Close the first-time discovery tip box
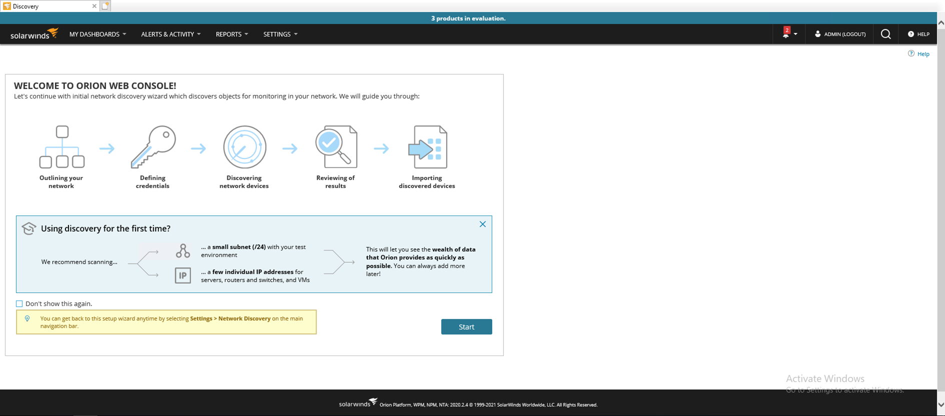945x416 pixels. 482,224
